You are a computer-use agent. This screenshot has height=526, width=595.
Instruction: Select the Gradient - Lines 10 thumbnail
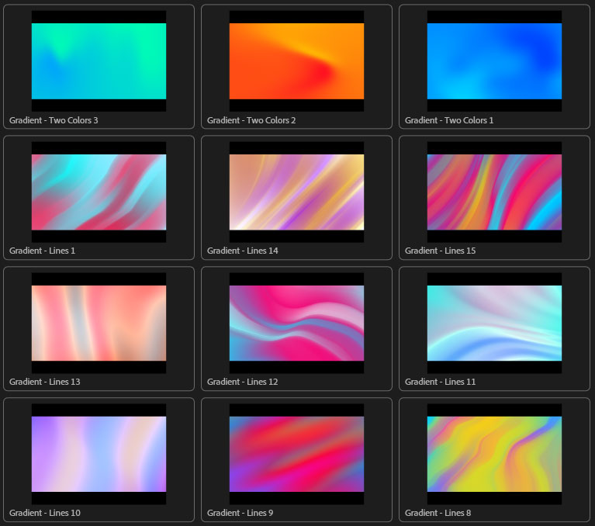point(99,455)
